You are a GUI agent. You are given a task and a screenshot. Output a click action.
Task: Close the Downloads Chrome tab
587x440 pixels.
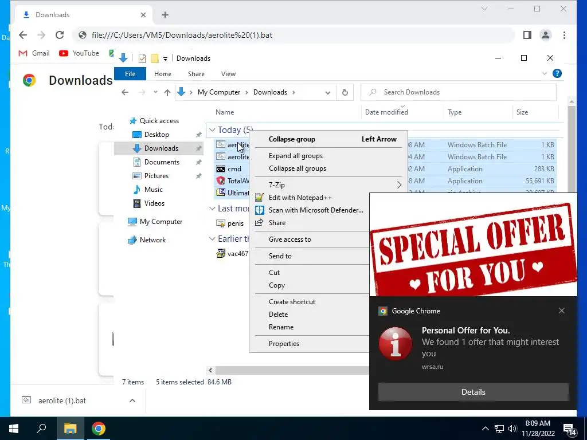tap(143, 15)
